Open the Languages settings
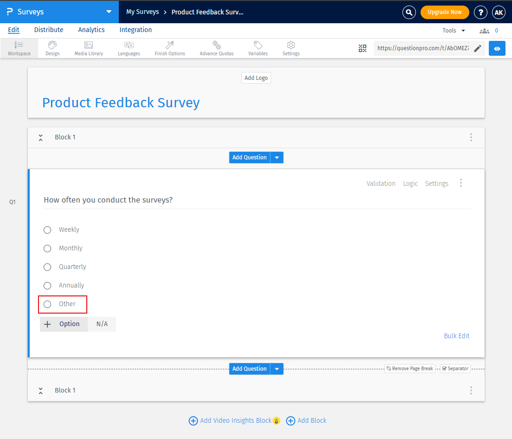The height and width of the screenshot is (439, 512). 129,48
